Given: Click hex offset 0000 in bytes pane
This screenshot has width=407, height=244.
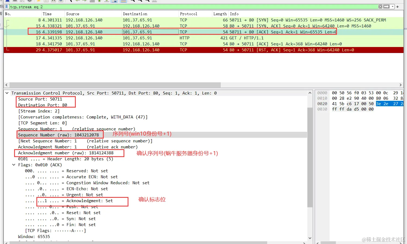Looking at the screenshot, I should [322, 93].
